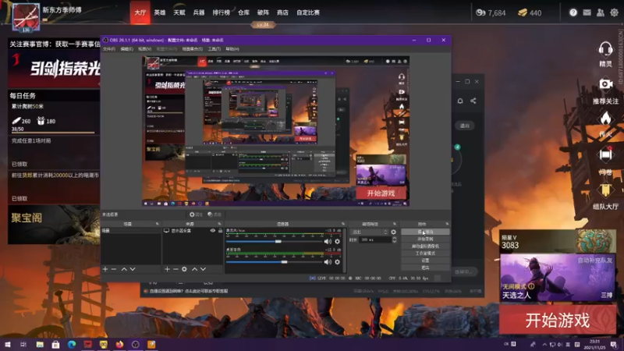
Task: Pop out the audio mixer dock panel
Action: [343, 224]
